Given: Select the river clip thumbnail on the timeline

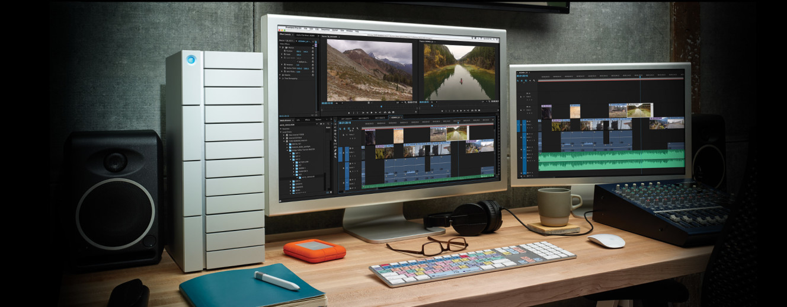Looking at the screenshot, I should pos(456,133).
